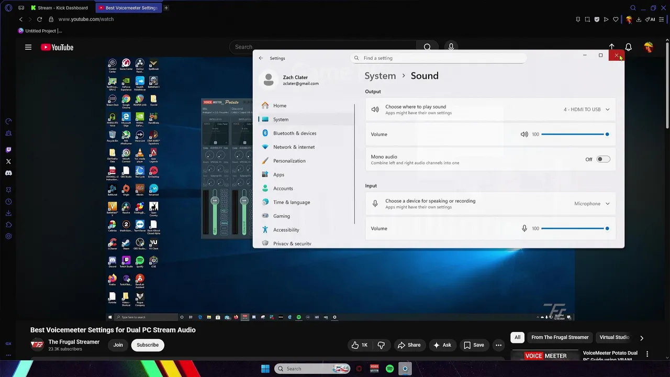Expand the Microphone input device chevron
Viewport: 670px width, 377px height.
pos(607,204)
